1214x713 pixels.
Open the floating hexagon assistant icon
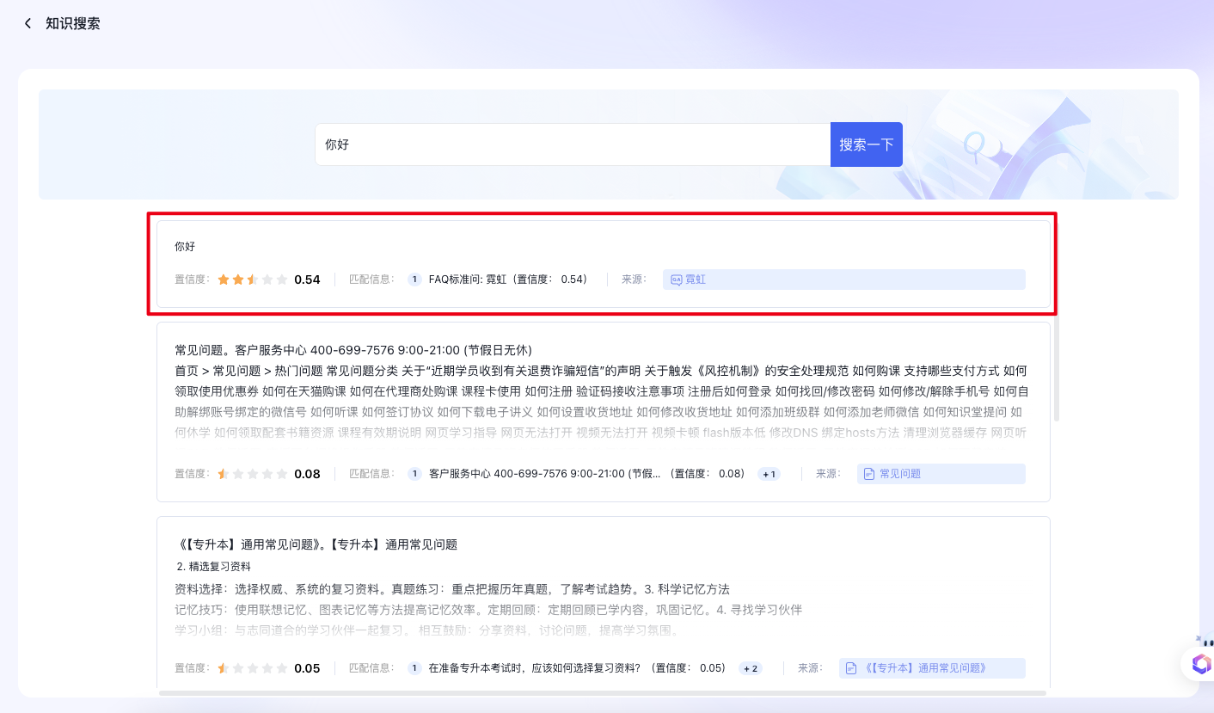1200,664
